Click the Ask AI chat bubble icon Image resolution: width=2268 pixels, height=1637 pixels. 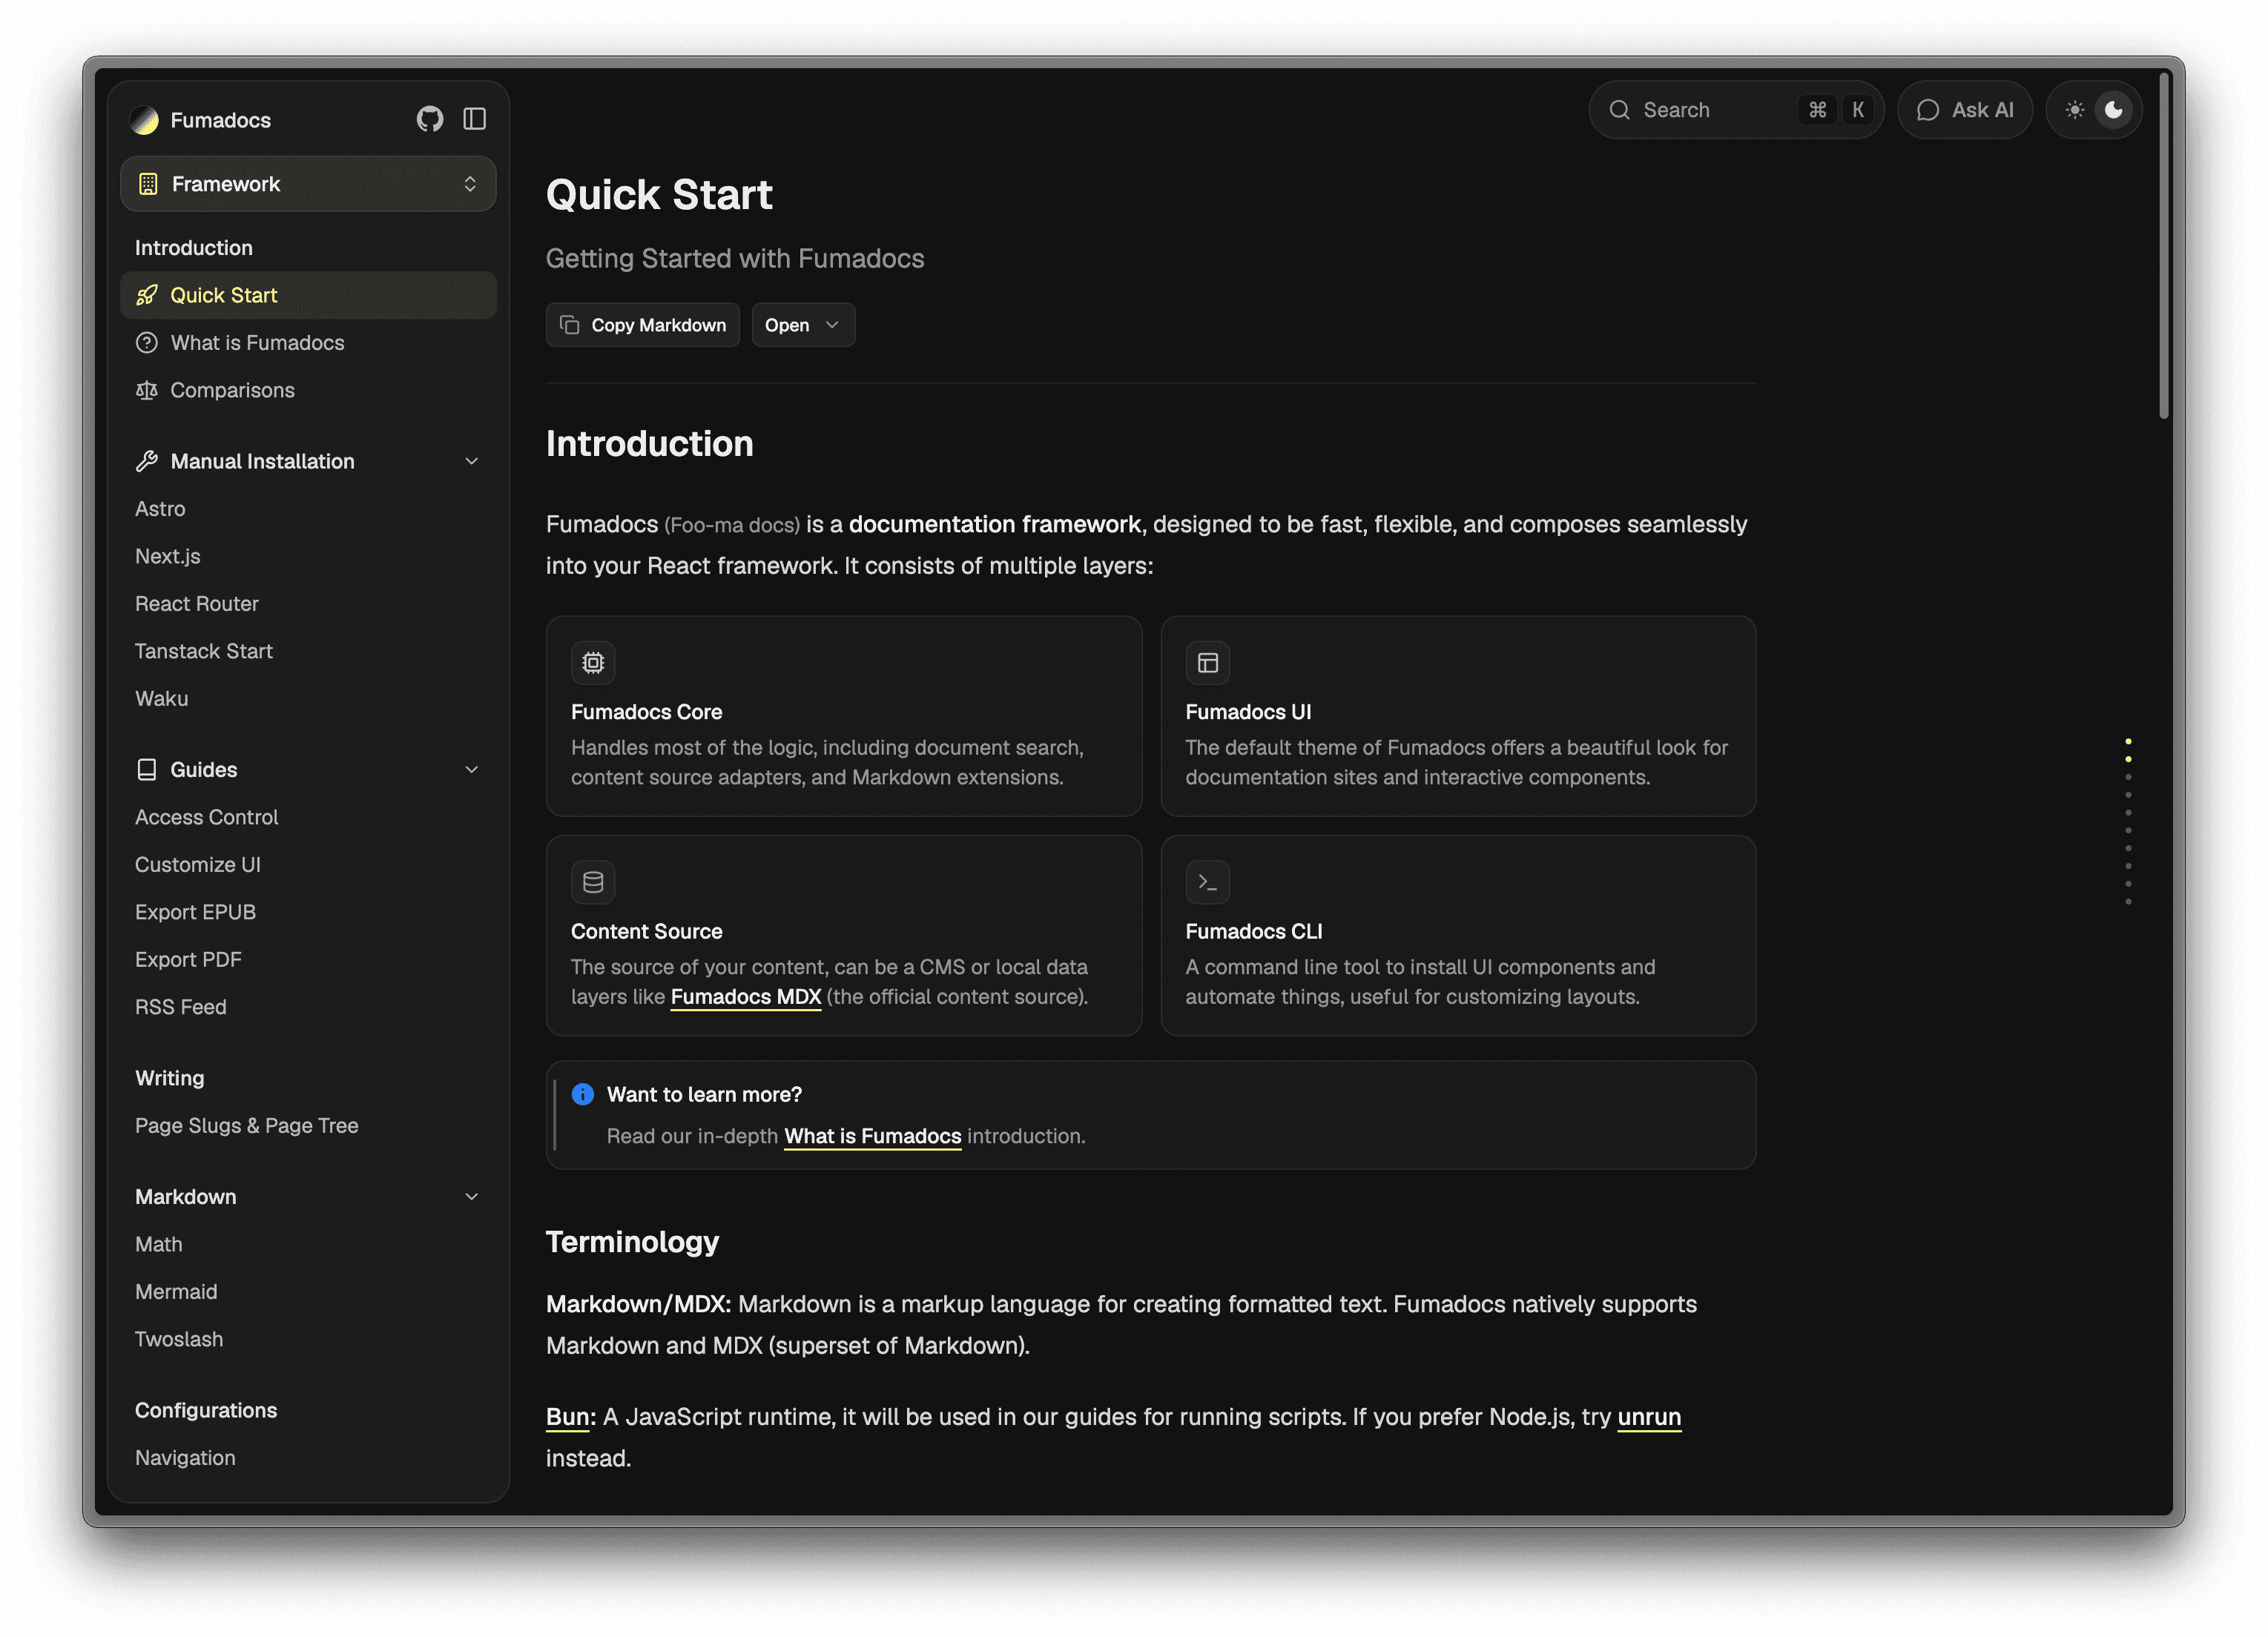point(1928,110)
